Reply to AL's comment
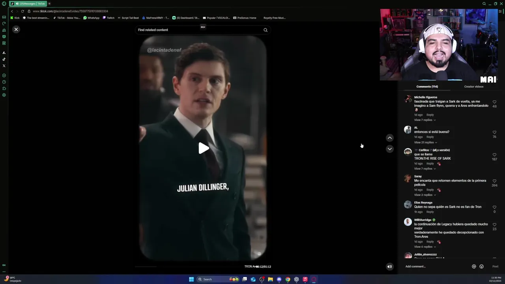The width and height of the screenshot is (505, 284). (x=430, y=137)
